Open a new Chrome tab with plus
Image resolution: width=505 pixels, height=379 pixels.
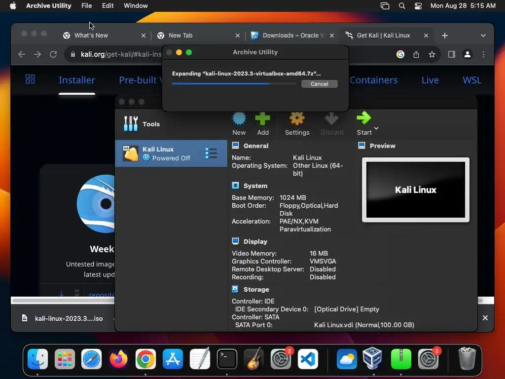pos(445,36)
